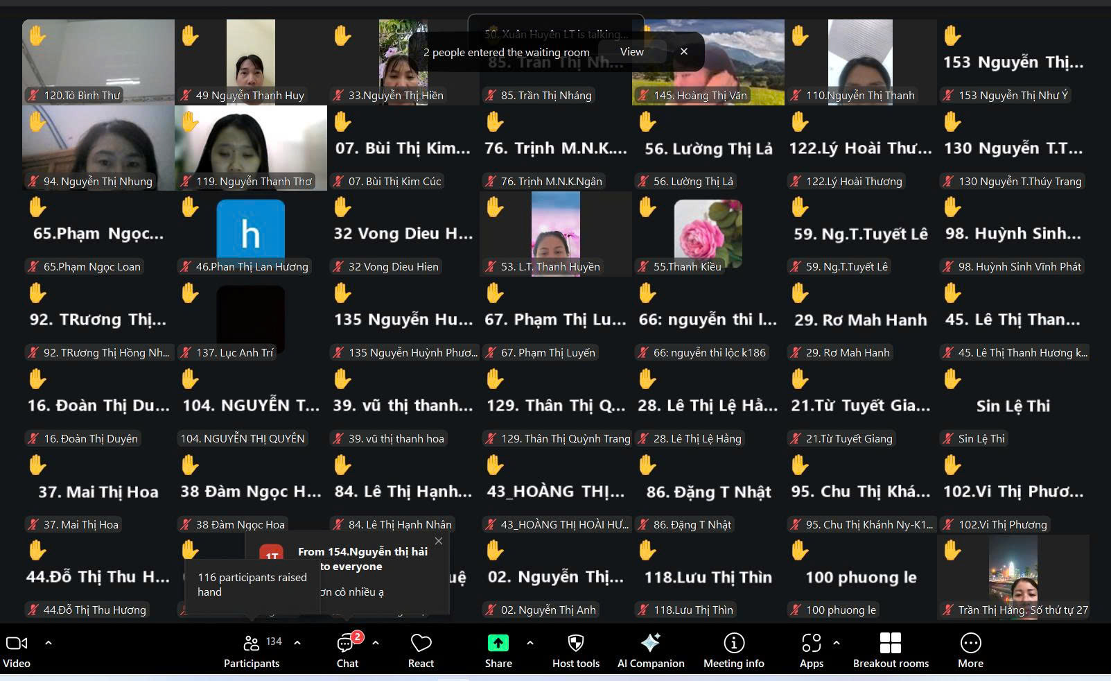Open Meeting info icon
This screenshot has height=681, width=1111.
[733, 644]
